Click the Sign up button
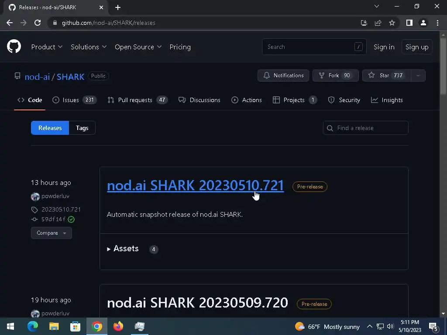Viewport: 447px width, 335px height. coord(417,47)
